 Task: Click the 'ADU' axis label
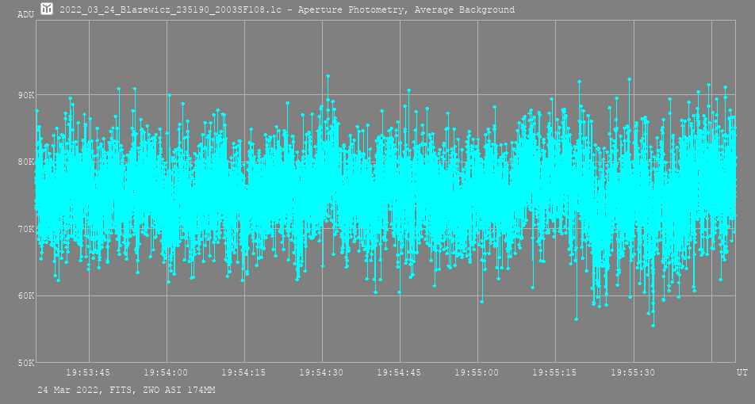click(x=25, y=14)
